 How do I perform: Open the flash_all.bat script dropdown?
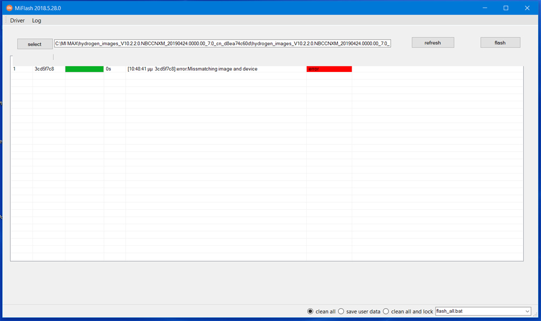tap(483, 311)
